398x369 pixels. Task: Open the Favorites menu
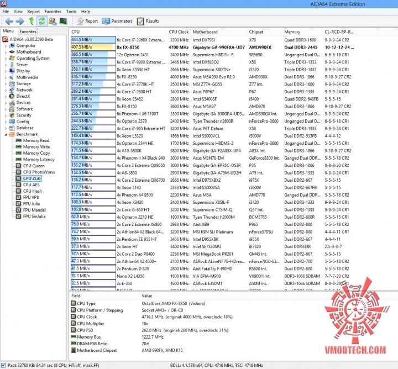tap(53, 12)
